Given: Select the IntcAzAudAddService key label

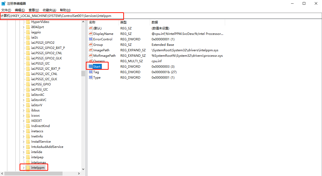Looking at the screenshot, I should tap(47, 147).
